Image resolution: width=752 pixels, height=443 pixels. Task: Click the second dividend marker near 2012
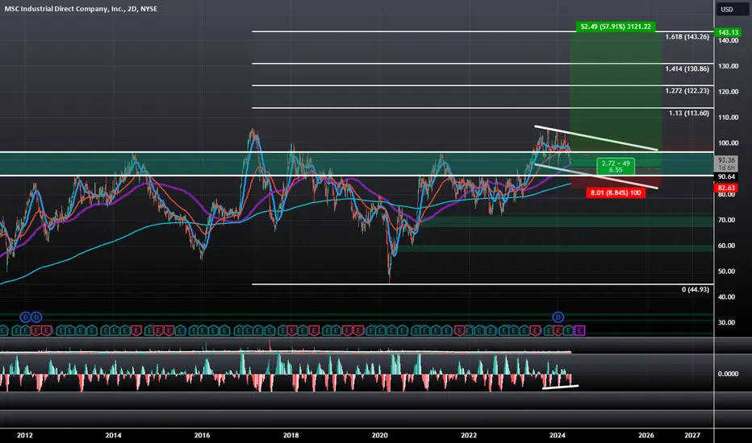pos(36,317)
